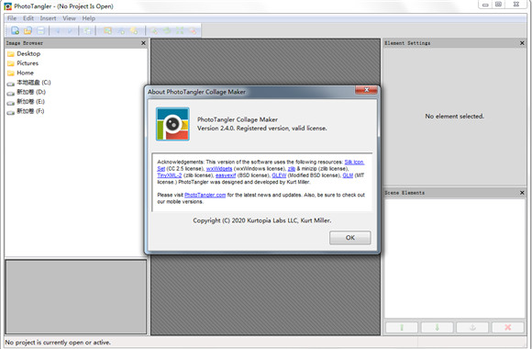Viewport: 532px width, 349px height.
Task: Open the TinyXML-2 link
Action: pos(170,175)
